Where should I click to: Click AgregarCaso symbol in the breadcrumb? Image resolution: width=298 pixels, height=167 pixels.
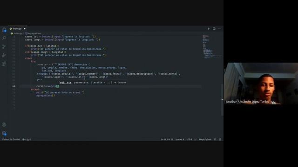tap(34, 33)
